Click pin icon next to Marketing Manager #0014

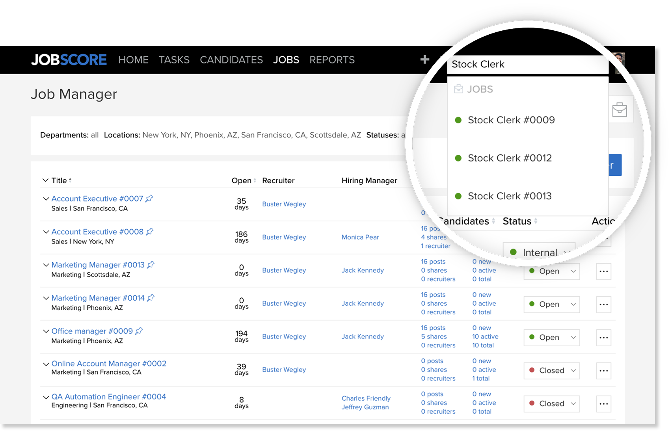pos(151,298)
